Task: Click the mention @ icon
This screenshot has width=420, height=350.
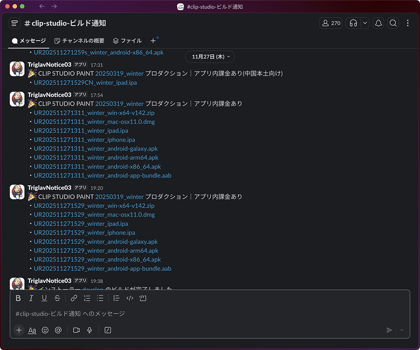Action: pyautogui.click(x=58, y=330)
